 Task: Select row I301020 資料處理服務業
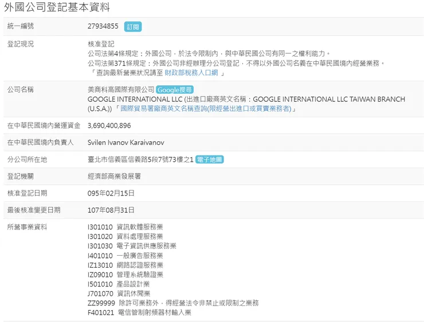(125, 236)
